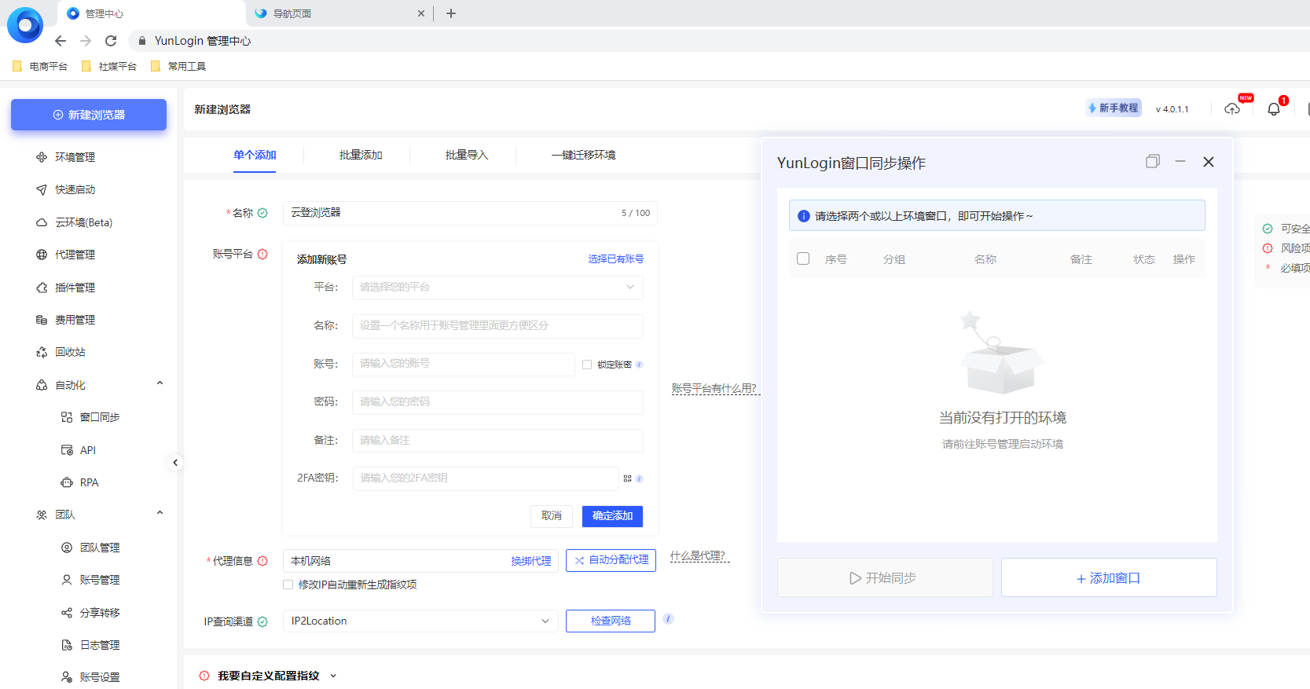Open the IP2Location IP查询渠道 dropdown
The width and height of the screenshot is (1310, 689).
click(x=420, y=621)
